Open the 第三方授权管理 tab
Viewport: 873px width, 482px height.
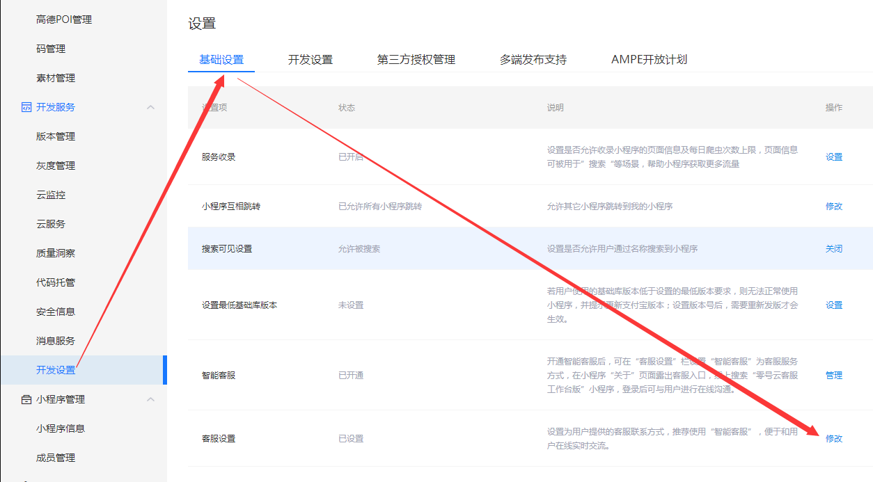coord(416,60)
